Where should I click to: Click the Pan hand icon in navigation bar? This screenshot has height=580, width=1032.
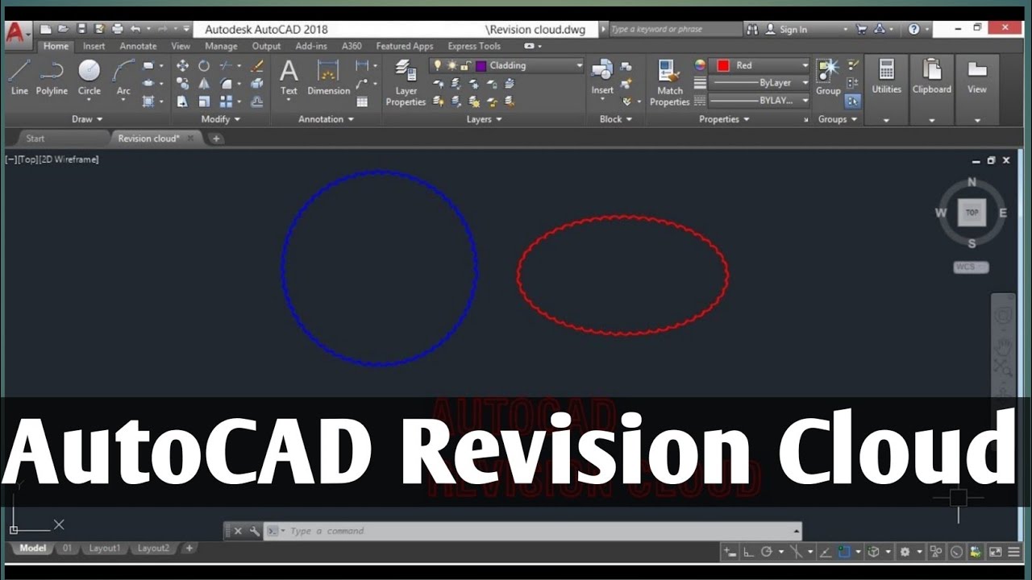click(1003, 346)
